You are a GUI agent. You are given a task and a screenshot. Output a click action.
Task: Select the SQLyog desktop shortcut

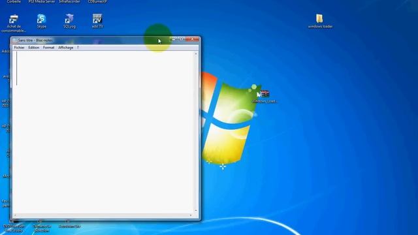click(69, 21)
